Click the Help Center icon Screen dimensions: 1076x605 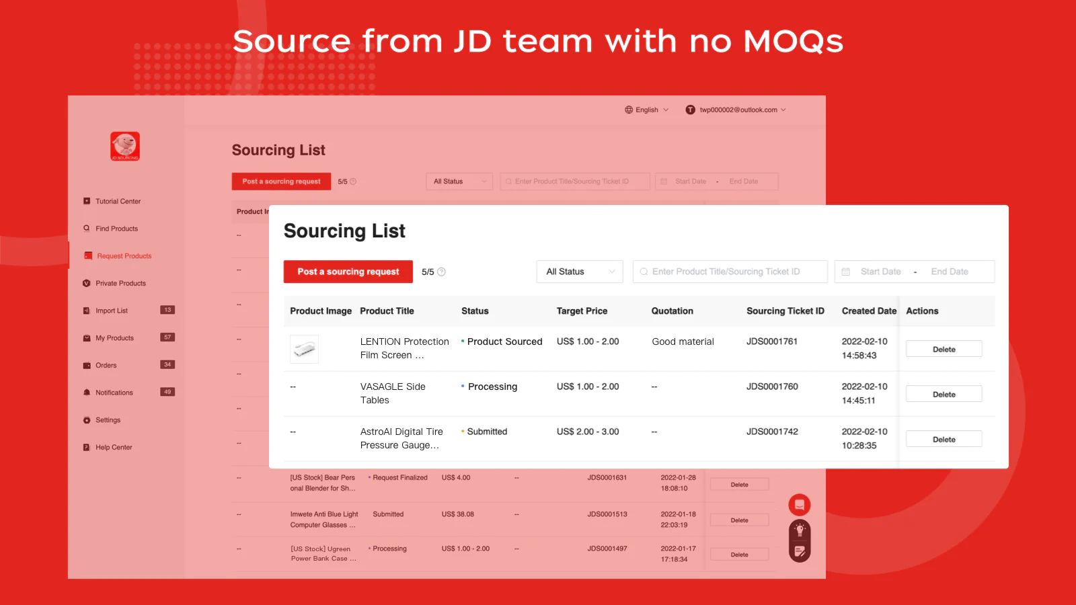point(87,447)
